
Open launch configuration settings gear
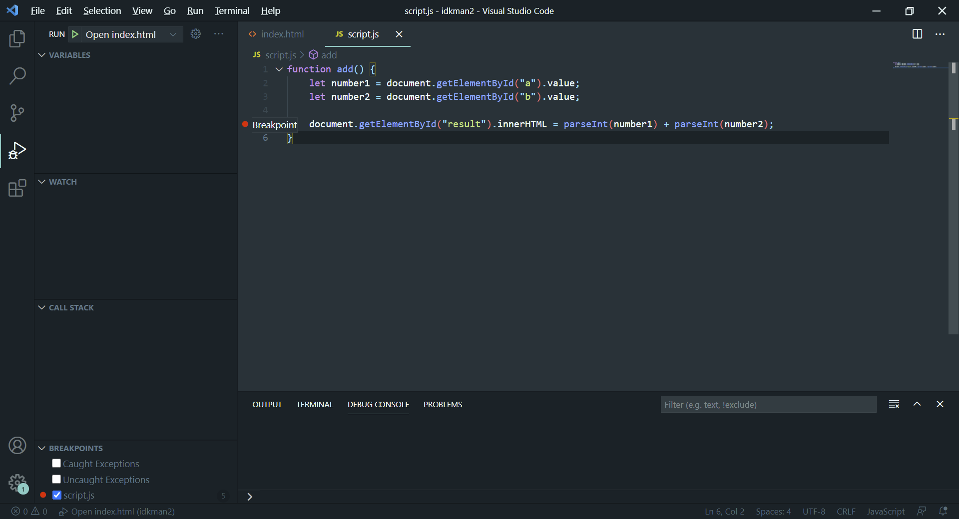click(x=195, y=34)
